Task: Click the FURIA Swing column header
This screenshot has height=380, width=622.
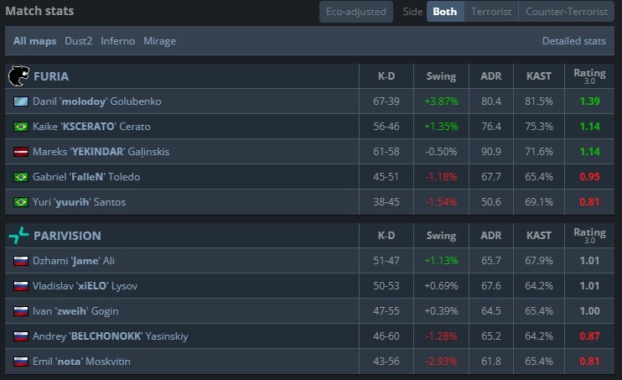Action: pyautogui.click(x=441, y=76)
